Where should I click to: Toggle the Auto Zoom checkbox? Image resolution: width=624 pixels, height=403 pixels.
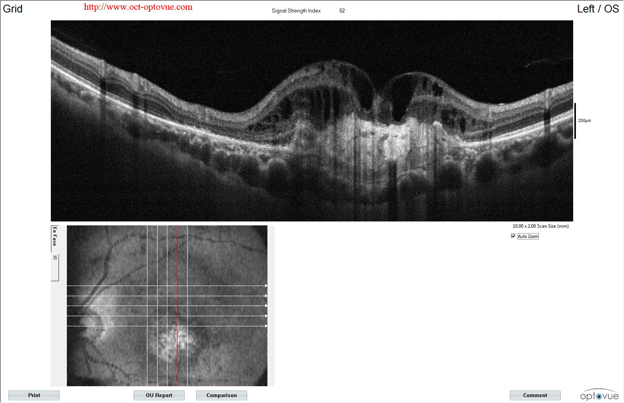click(x=513, y=236)
